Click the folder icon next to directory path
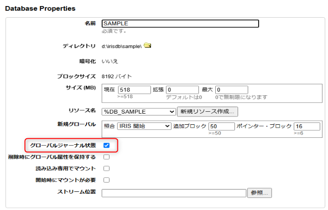 pyautogui.click(x=147, y=46)
